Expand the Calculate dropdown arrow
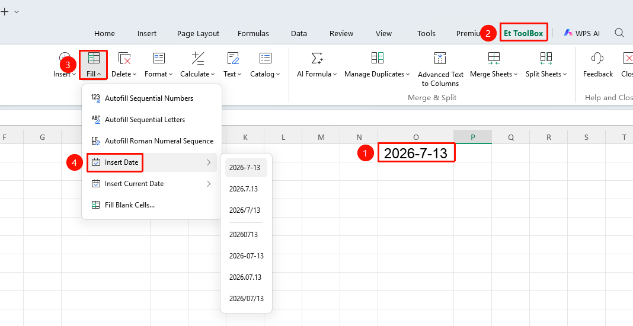The image size is (633, 326). tap(213, 74)
